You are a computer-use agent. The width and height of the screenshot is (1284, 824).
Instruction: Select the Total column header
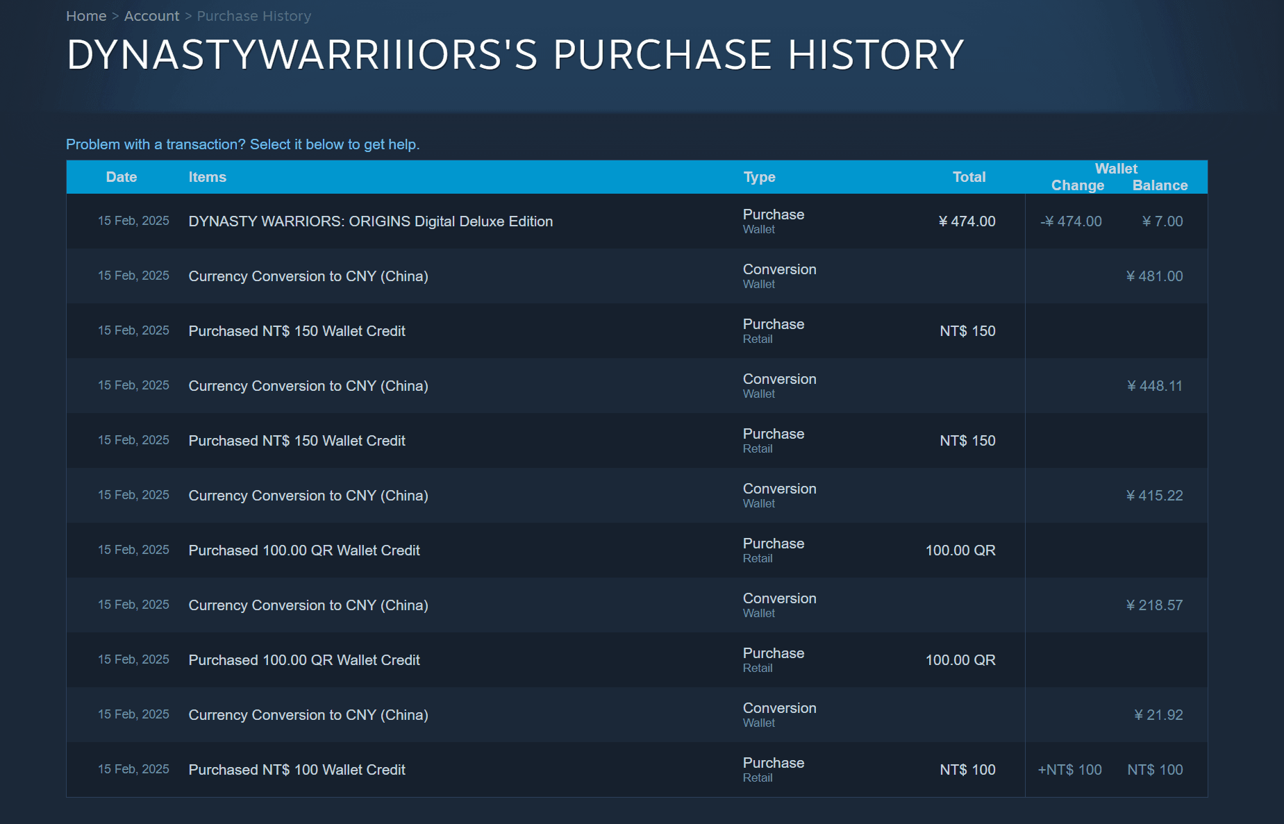tap(969, 177)
